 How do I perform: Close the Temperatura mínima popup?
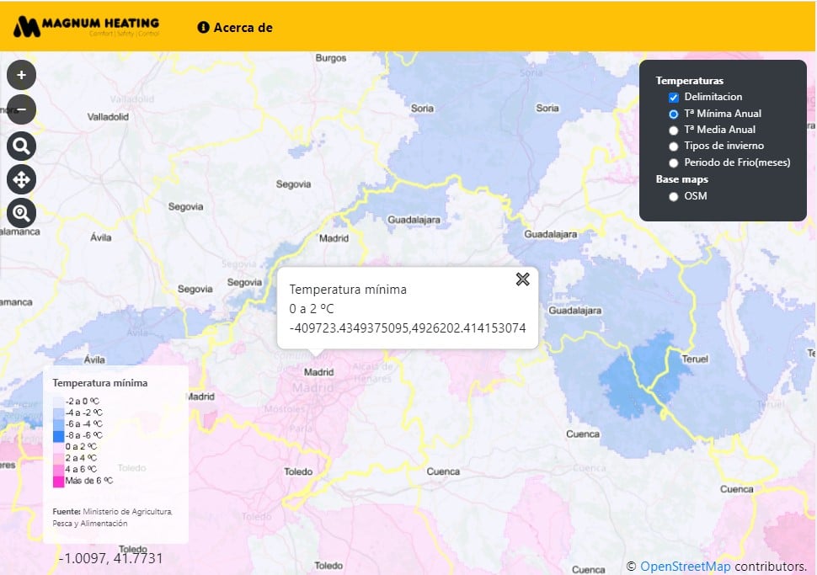(x=522, y=279)
